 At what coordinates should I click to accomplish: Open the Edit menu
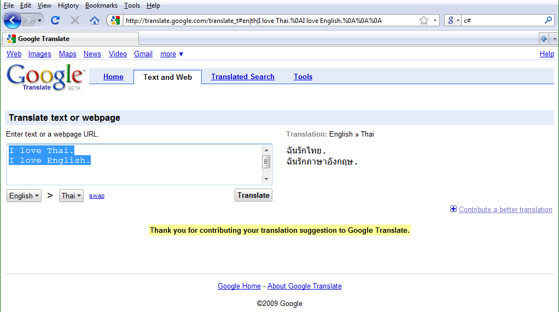(x=25, y=5)
